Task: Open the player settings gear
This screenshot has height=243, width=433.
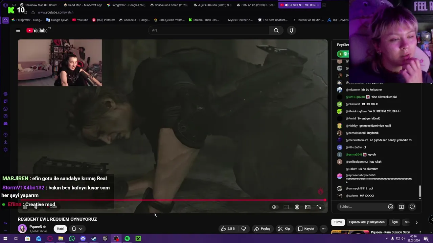Action: (x=297, y=207)
